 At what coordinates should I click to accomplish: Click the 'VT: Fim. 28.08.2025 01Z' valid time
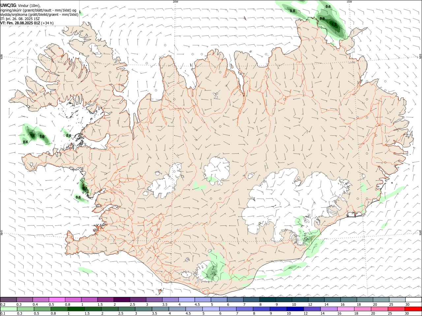click(20, 23)
